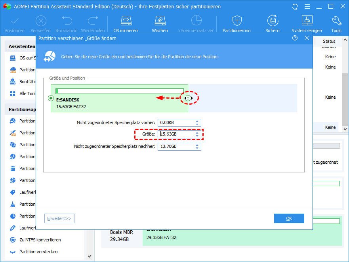Screen dimensions: 349x262
Task: Click the Assistenten section header
Action: click(x=22, y=46)
